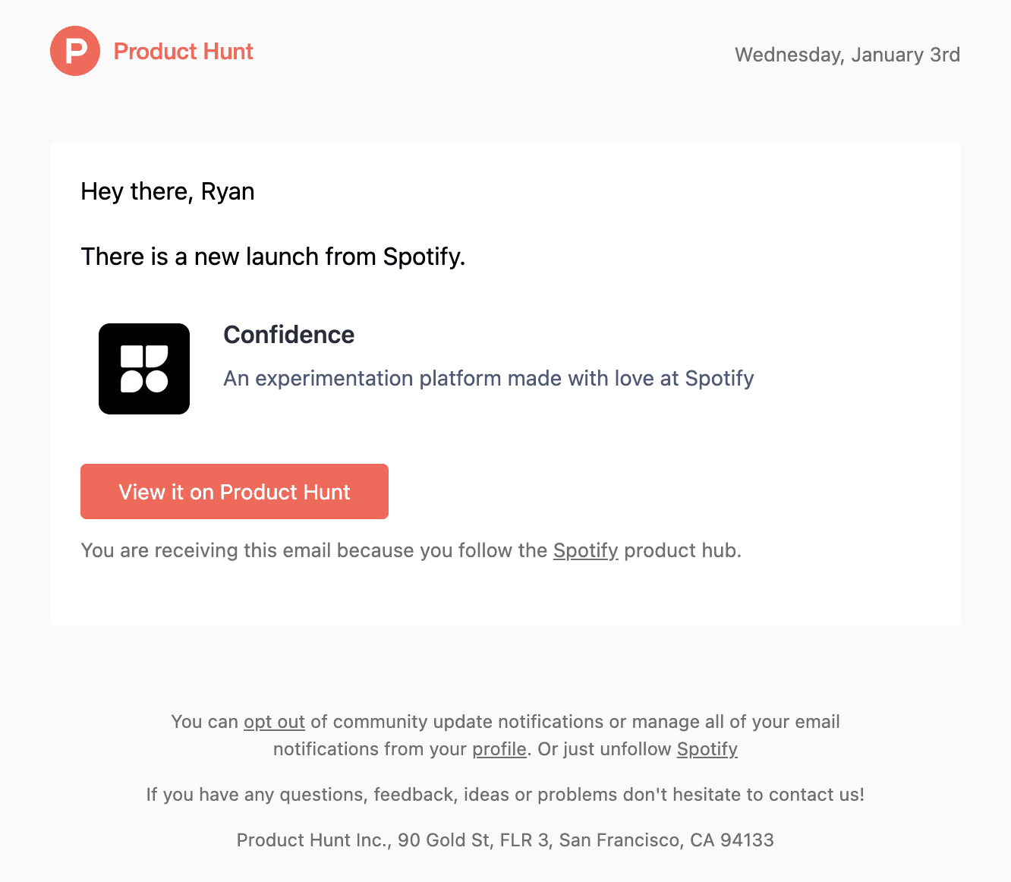Click the Product Hunt header text
This screenshot has height=882, width=1011.
point(183,52)
